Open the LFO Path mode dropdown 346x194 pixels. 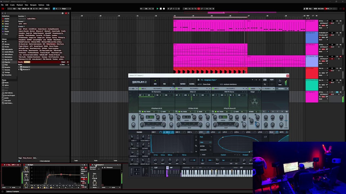pos(205,137)
